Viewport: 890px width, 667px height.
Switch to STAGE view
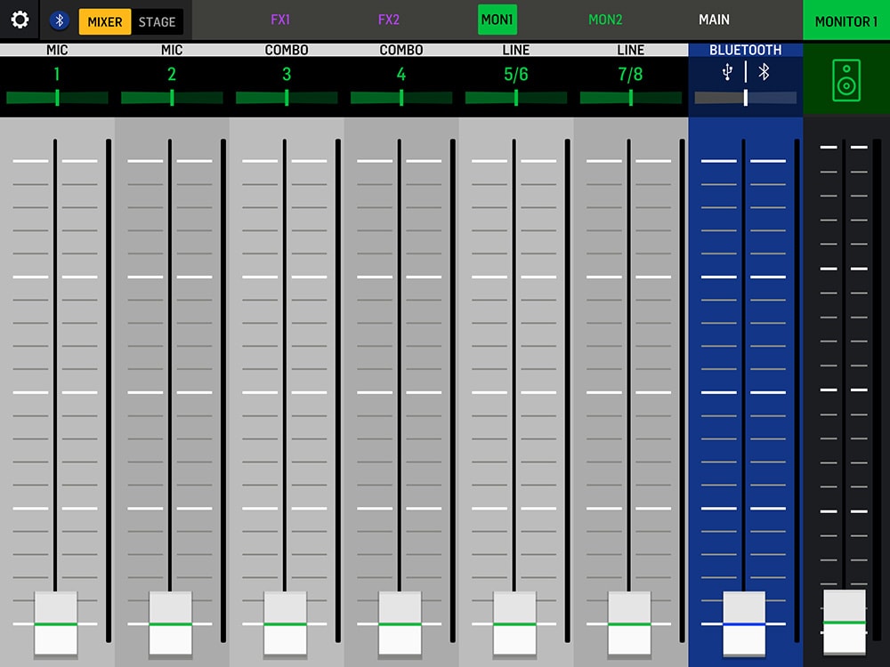click(x=158, y=21)
